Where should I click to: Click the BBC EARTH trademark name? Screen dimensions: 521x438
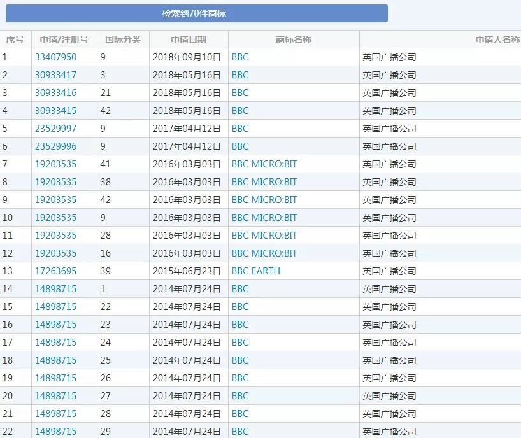[x=255, y=271]
